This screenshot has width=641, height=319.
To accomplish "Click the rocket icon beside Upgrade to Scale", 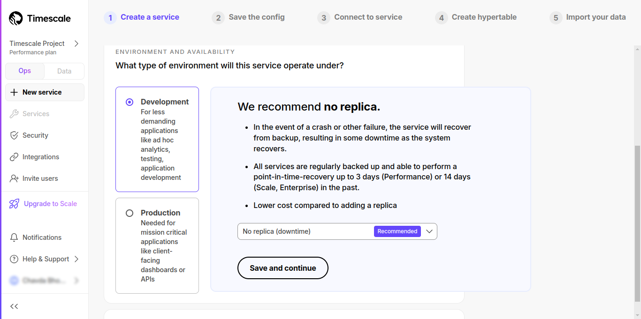I will pyautogui.click(x=15, y=204).
